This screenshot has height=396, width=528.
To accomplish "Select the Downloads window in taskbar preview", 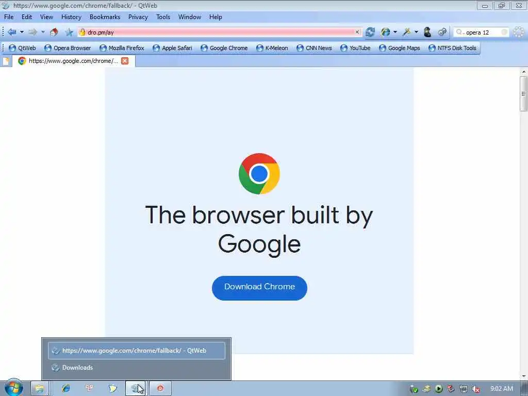I will pos(136,368).
